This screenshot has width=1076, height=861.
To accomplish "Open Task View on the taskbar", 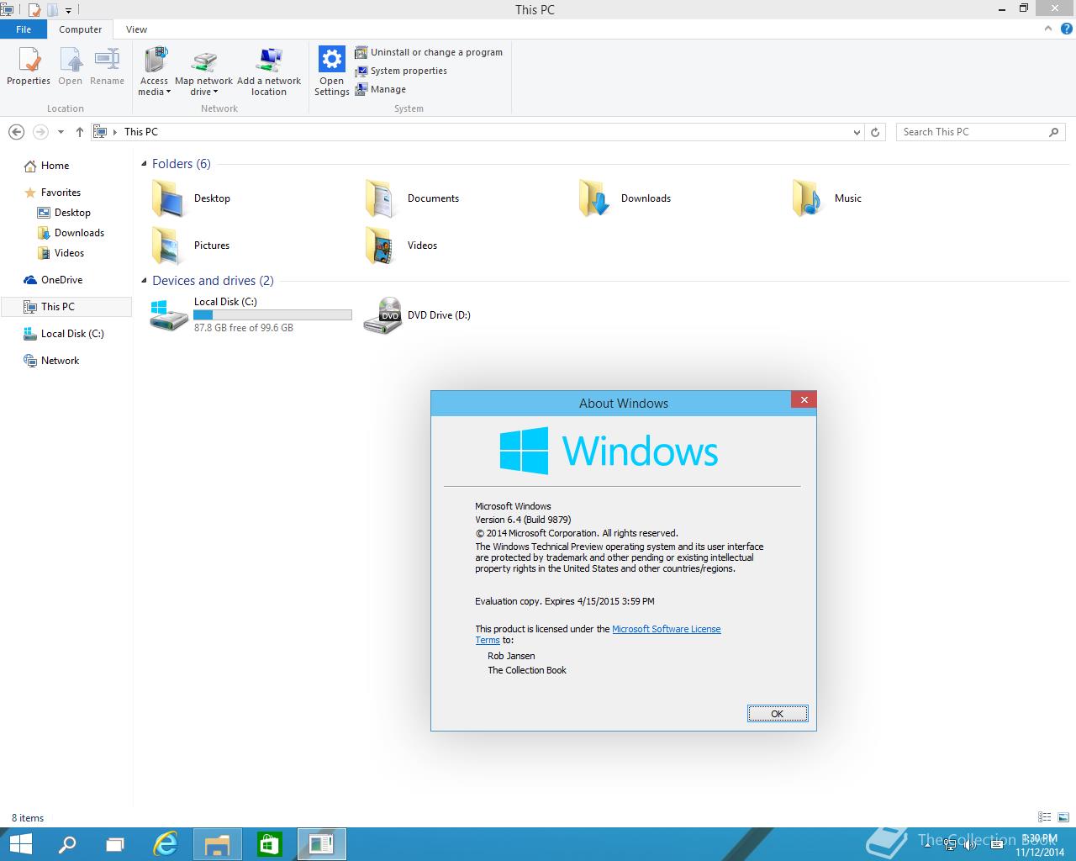I will 116,844.
